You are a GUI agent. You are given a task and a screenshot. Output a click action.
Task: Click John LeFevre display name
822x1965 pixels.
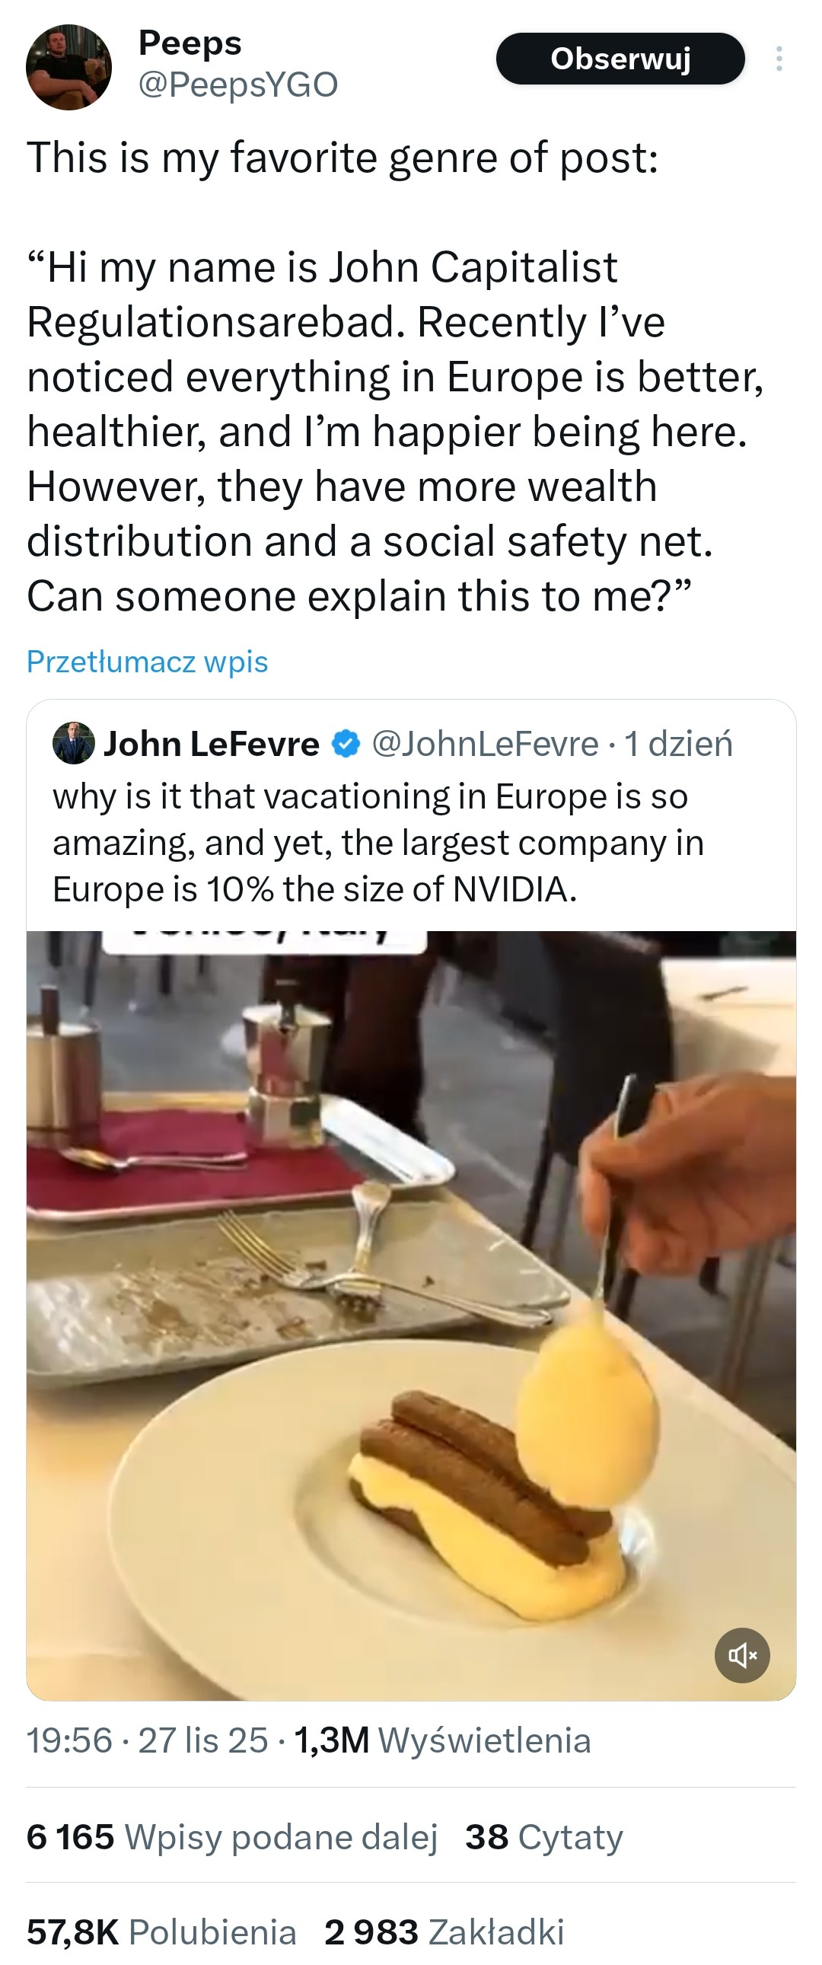point(212,744)
